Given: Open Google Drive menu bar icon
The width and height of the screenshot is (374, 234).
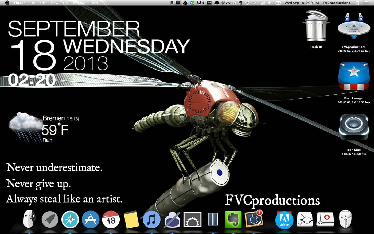Looking at the screenshot, I should tap(185, 3).
